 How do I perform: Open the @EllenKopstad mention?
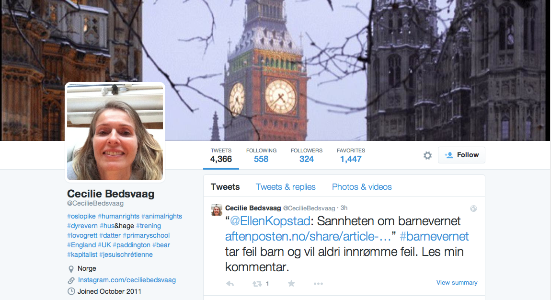(x=270, y=221)
